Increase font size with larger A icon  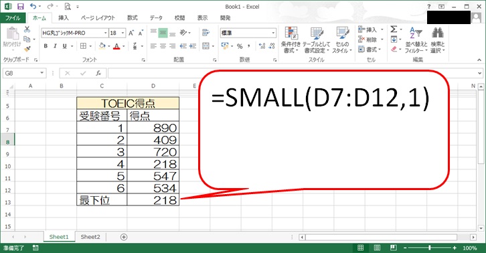coord(131,33)
